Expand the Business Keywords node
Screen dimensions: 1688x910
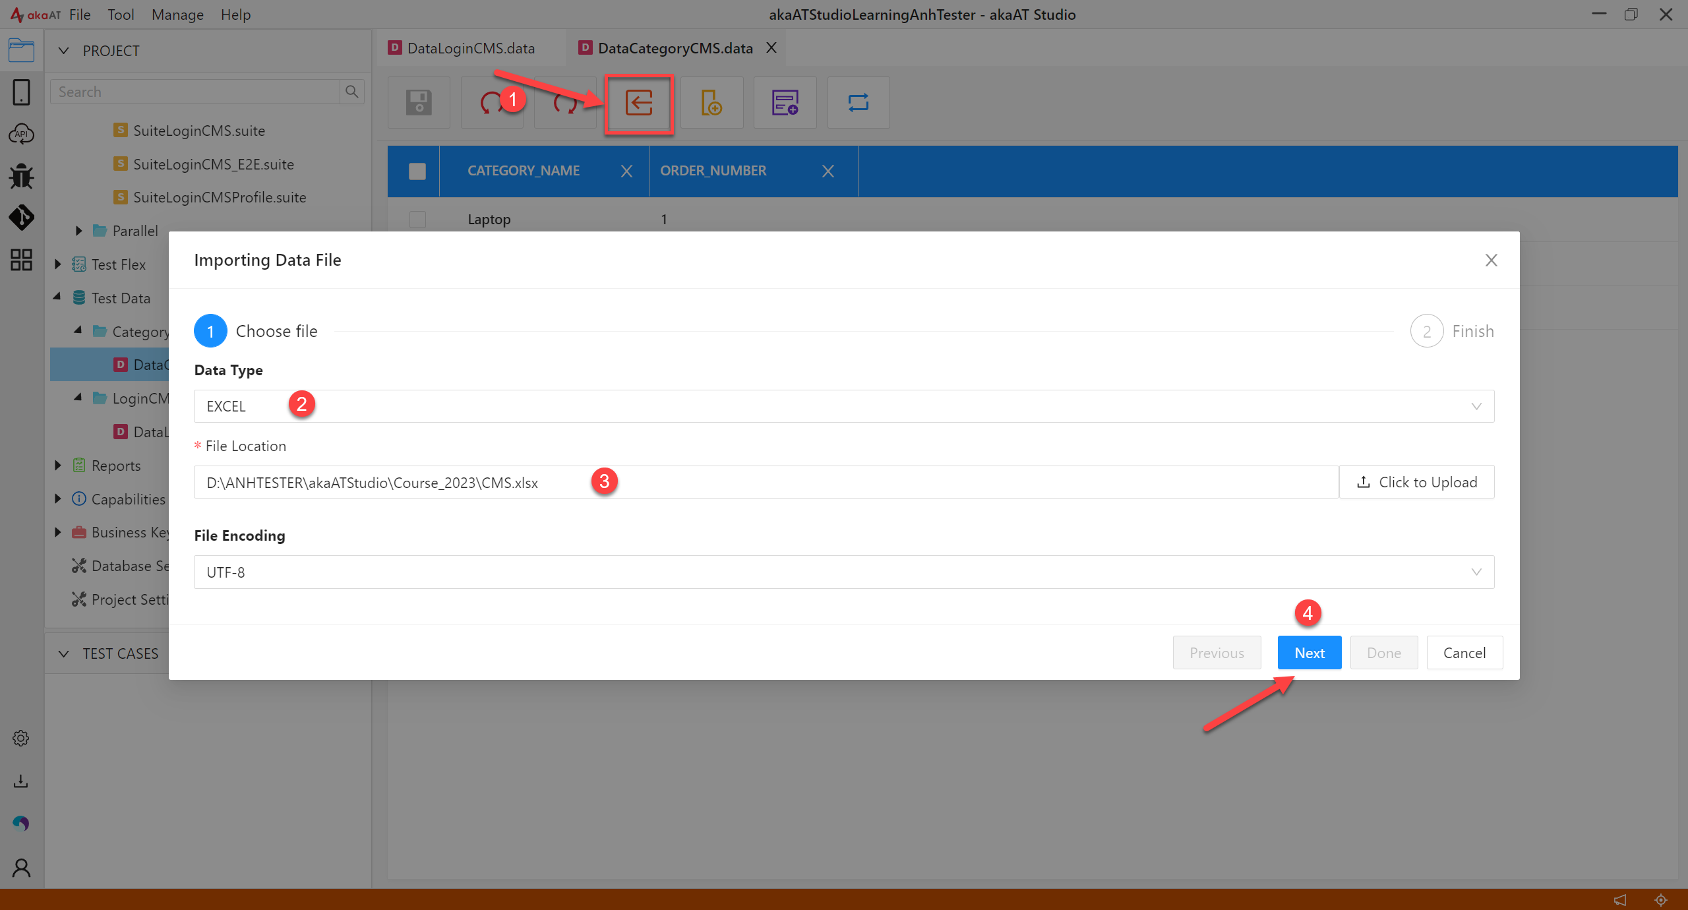(58, 532)
